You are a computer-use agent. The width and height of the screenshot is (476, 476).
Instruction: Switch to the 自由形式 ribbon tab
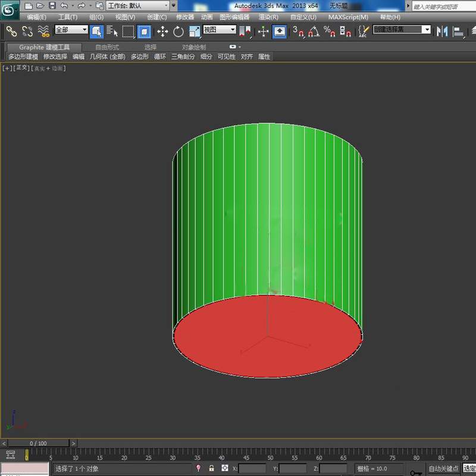[107, 47]
